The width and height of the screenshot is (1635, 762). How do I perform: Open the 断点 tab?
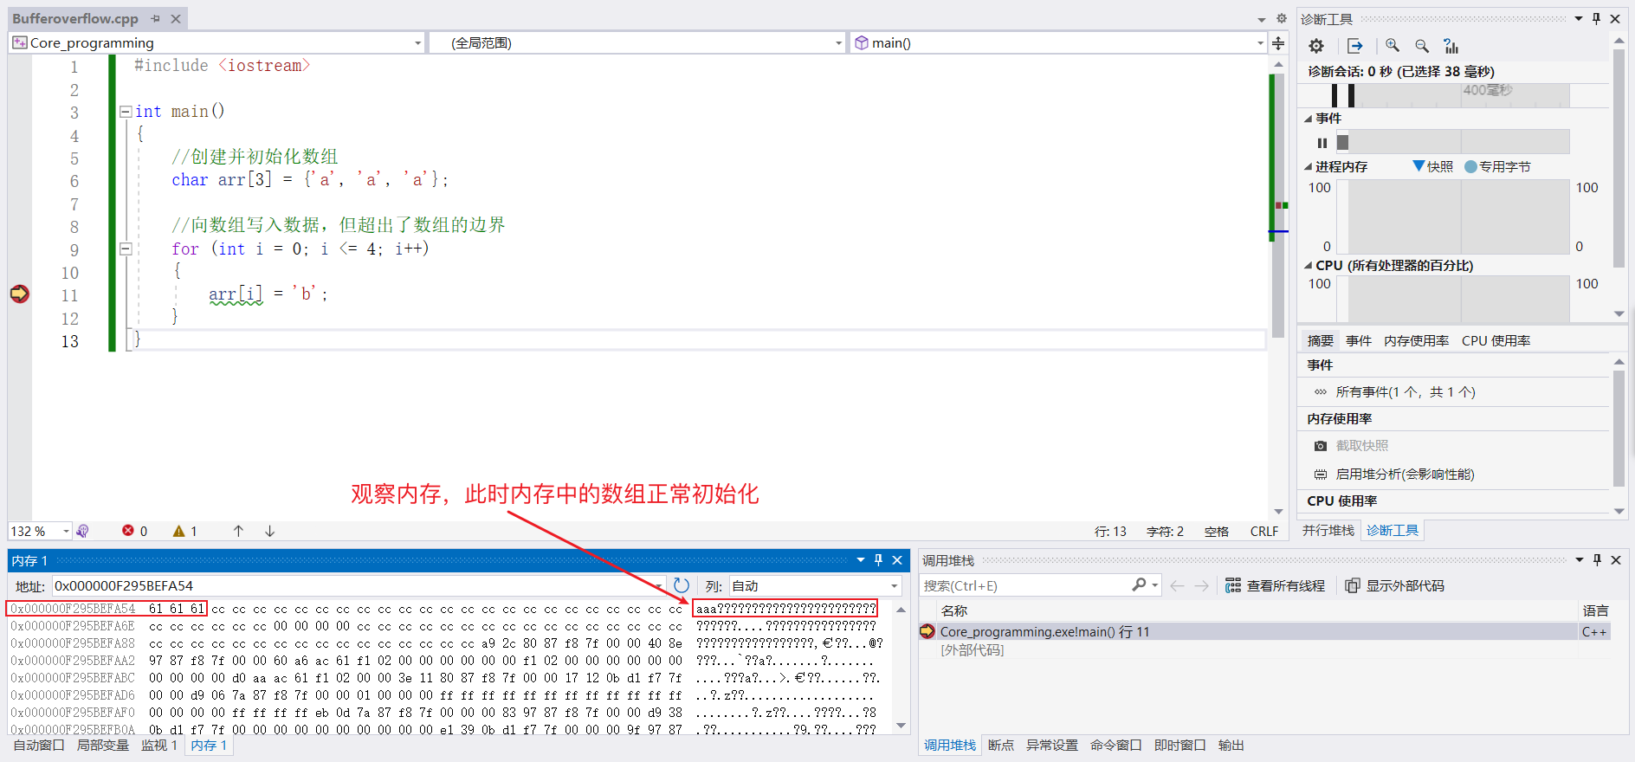tap(1000, 745)
